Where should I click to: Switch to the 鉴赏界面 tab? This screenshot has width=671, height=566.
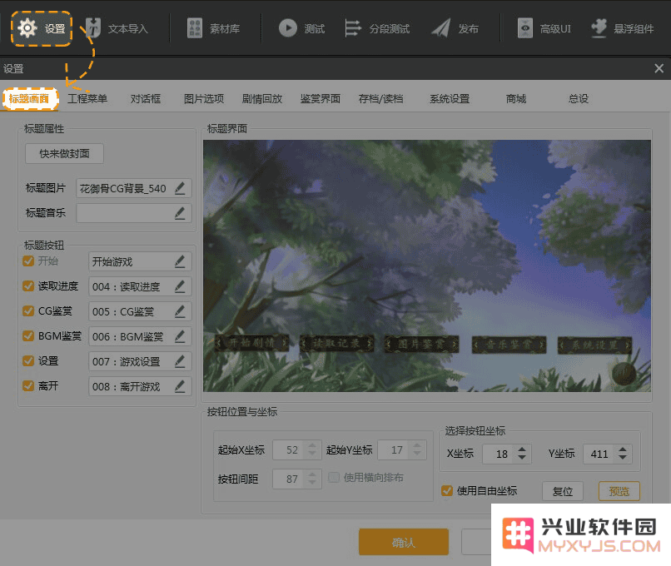pyautogui.click(x=320, y=99)
